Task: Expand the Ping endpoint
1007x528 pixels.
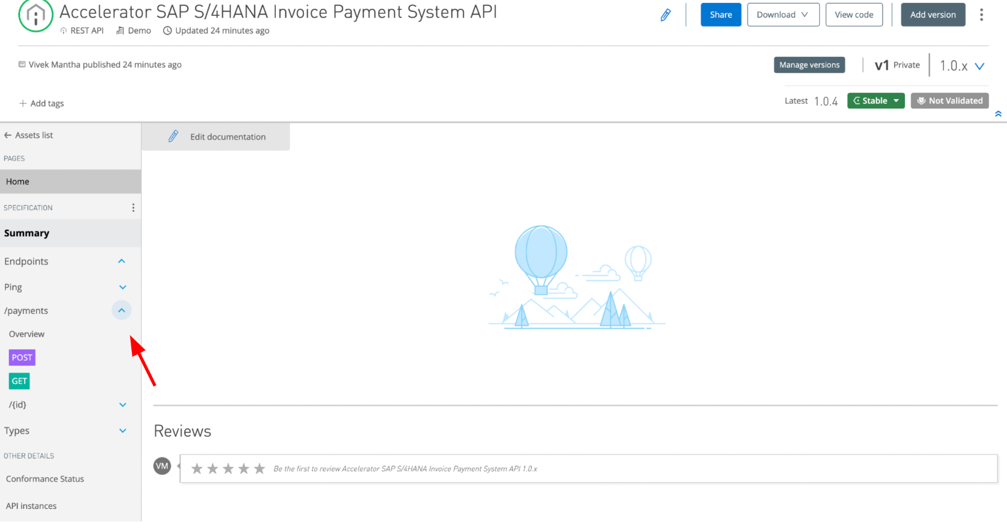Action: point(122,287)
